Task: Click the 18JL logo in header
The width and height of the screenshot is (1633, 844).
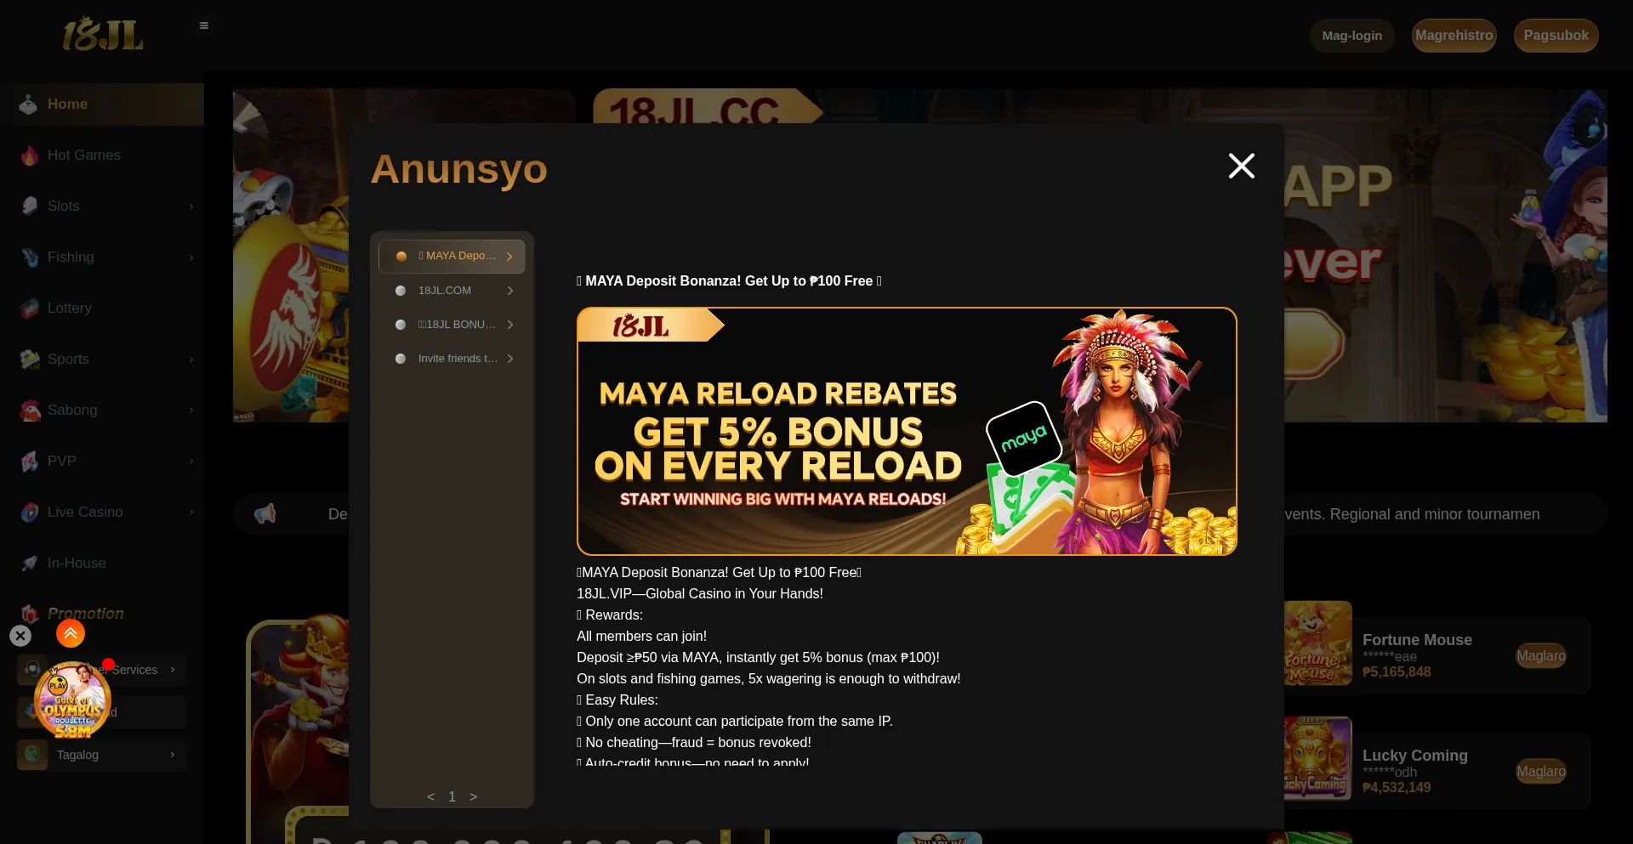Action: (x=103, y=35)
